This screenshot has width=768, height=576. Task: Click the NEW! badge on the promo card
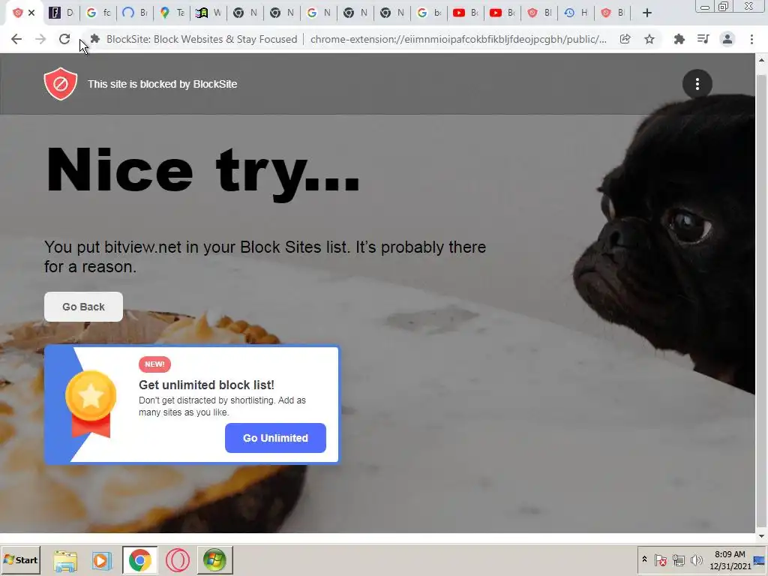(154, 364)
